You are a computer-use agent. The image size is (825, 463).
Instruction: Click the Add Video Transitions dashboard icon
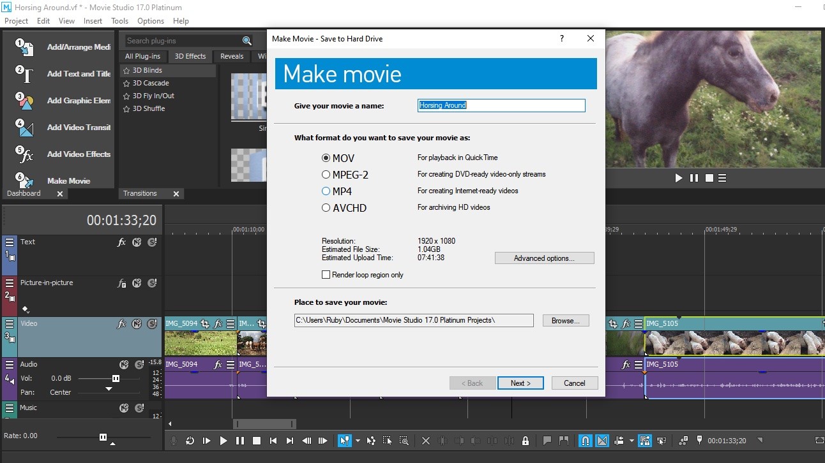[24, 128]
